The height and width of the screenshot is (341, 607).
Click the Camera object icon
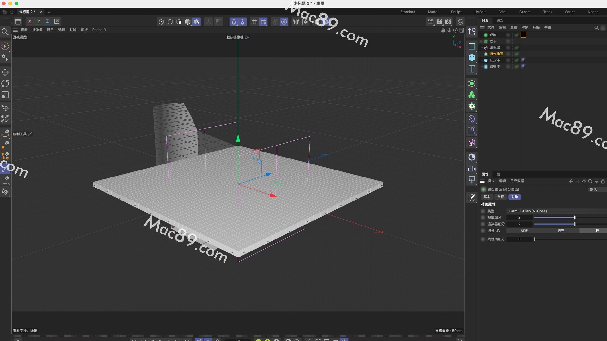472,169
